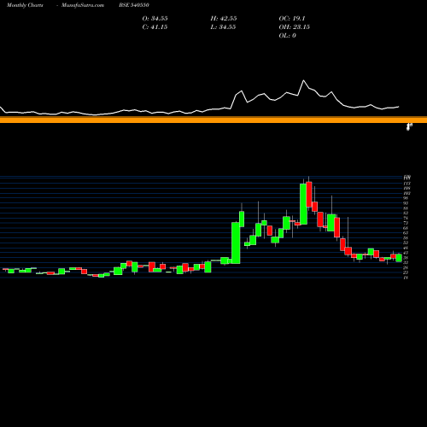Click the latest green candlestick on the chart
The image size is (427, 427).
pyautogui.click(x=399, y=258)
